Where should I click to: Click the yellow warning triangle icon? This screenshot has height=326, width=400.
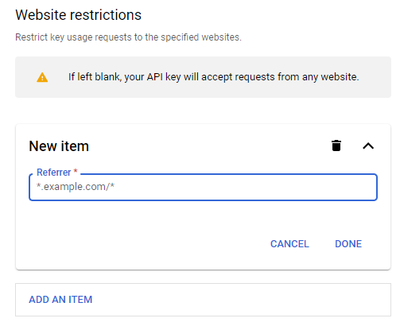42,77
